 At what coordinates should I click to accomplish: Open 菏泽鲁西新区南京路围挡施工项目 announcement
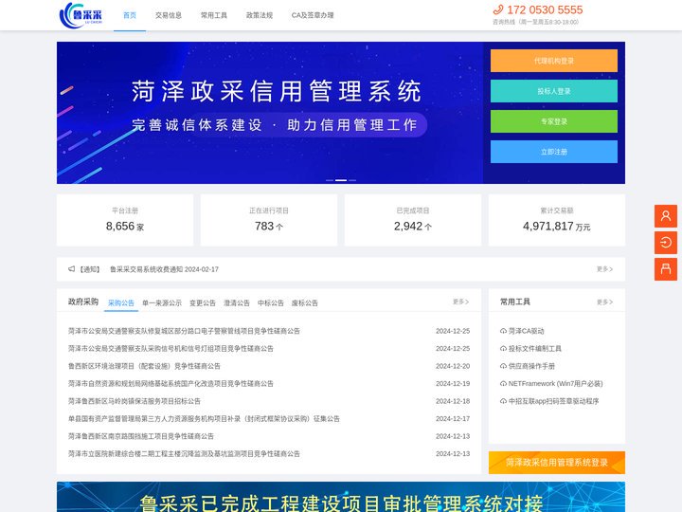141,436
